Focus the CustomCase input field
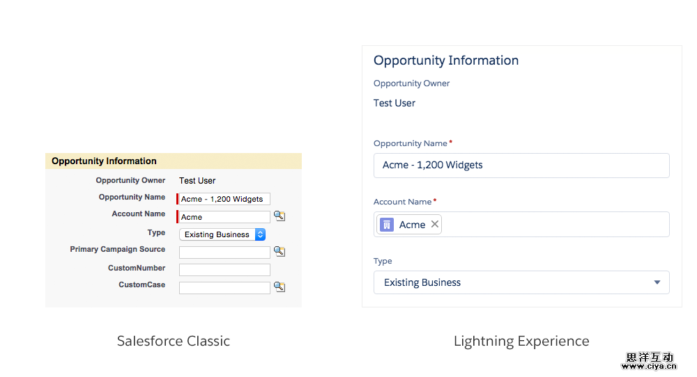This screenshot has height=377, width=697. click(224, 287)
